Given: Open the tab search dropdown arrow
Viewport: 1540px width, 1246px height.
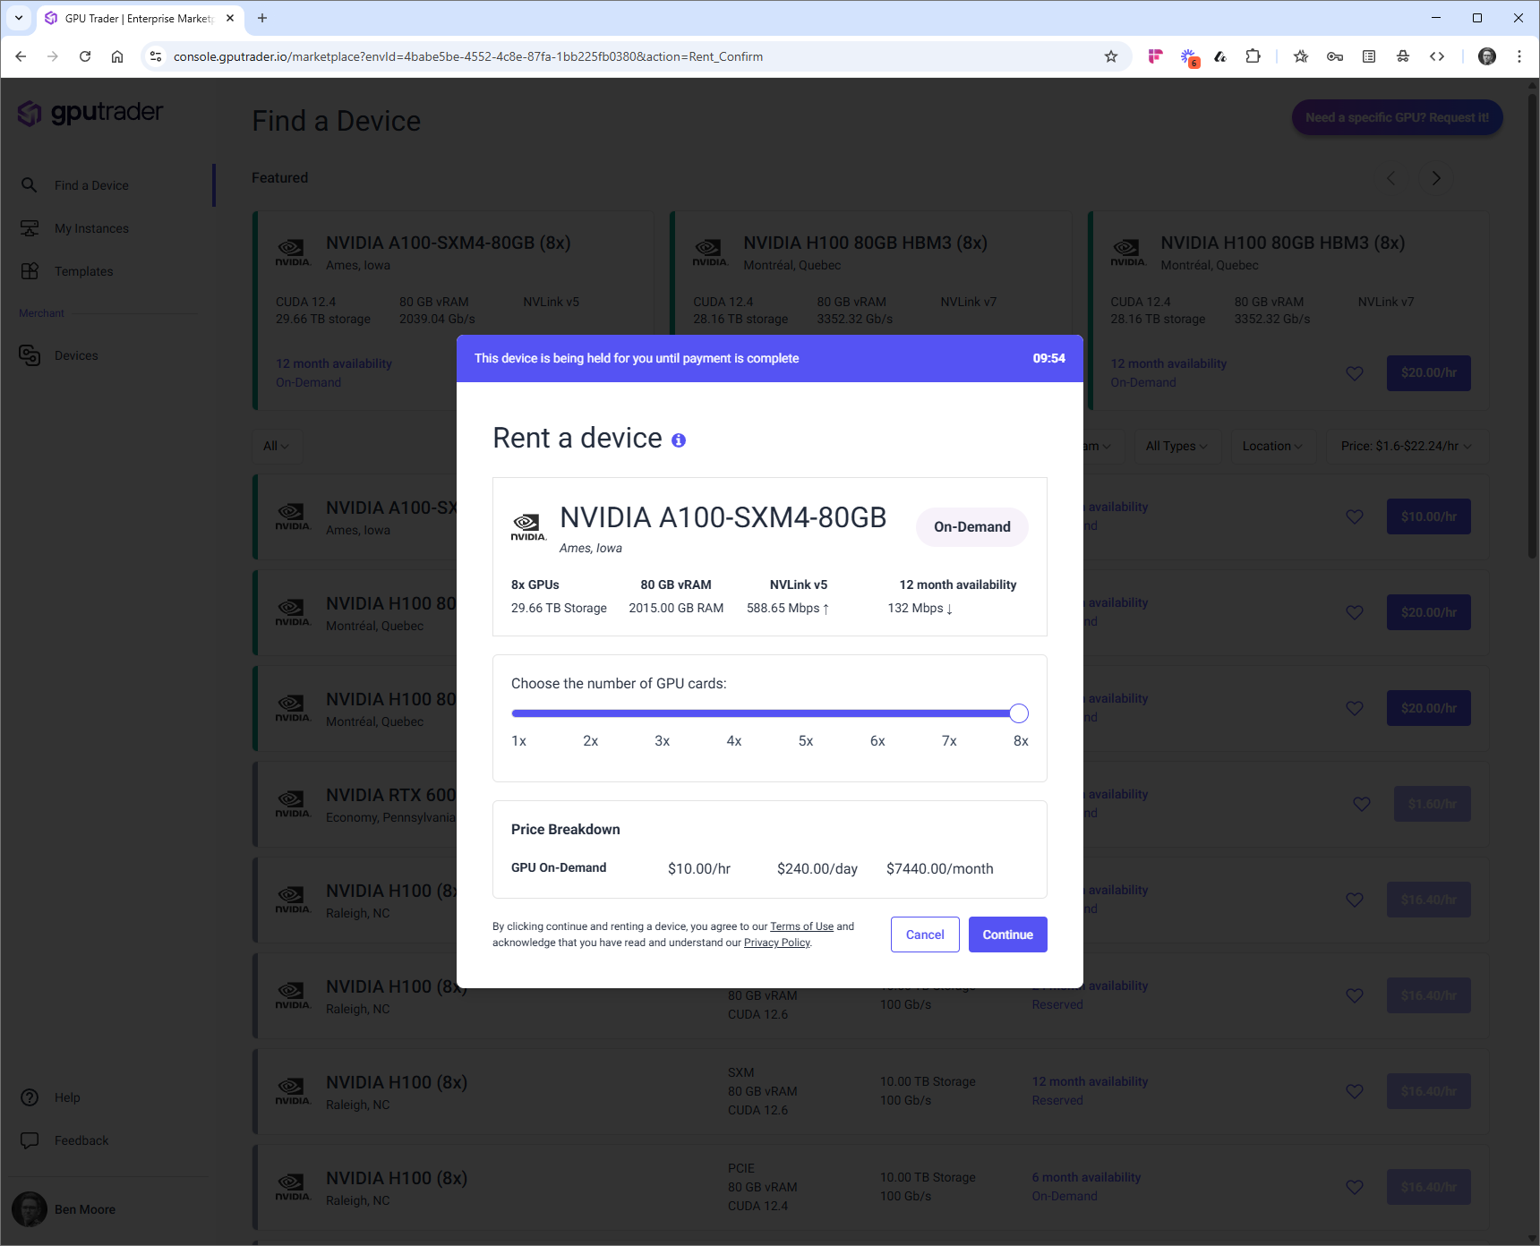Looking at the screenshot, I should coord(19,18).
